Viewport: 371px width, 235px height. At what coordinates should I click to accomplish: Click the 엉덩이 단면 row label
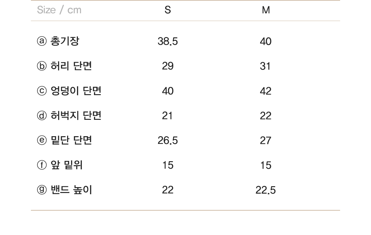tap(76, 91)
